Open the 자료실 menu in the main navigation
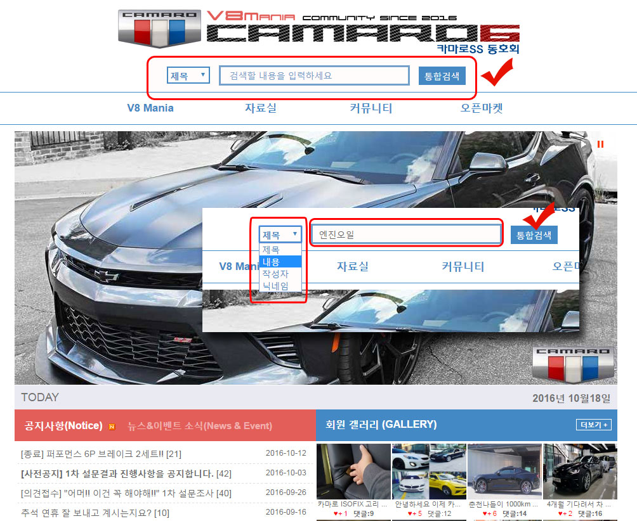Screen dimensions: 637x521 point(260,108)
